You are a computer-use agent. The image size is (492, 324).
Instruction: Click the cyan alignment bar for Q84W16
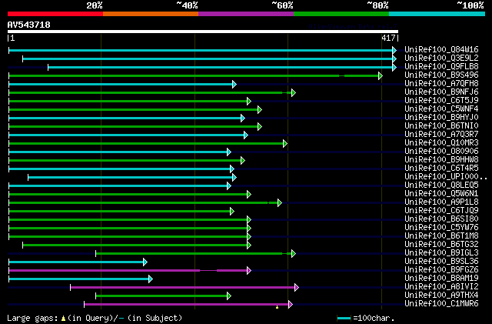click(201, 50)
